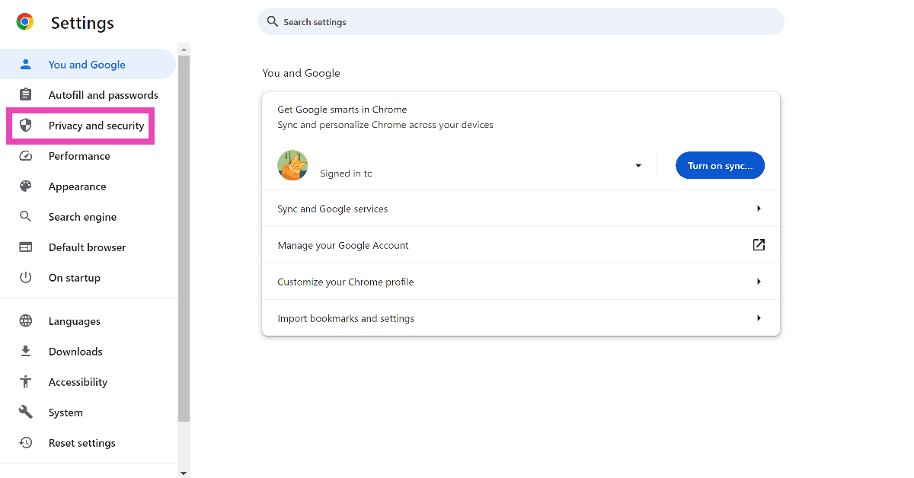Click 'Get Google smarts in Chrome' text
Image resolution: width=914 pixels, height=478 pixels.
[x=342, y=110]
